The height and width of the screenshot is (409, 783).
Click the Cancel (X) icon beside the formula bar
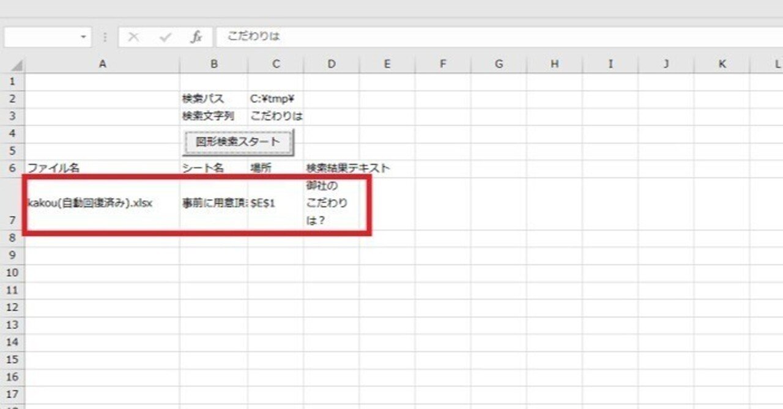coord(133,38)
